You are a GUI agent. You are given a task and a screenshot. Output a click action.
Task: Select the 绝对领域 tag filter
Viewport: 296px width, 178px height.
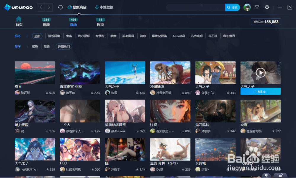point(84,36)
